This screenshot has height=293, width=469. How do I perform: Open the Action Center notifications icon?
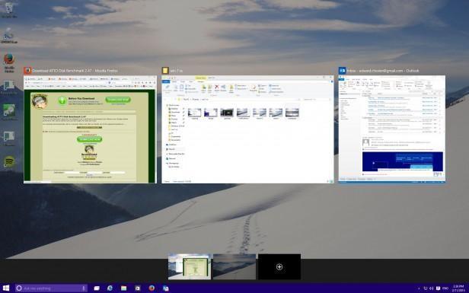(439, 288)
